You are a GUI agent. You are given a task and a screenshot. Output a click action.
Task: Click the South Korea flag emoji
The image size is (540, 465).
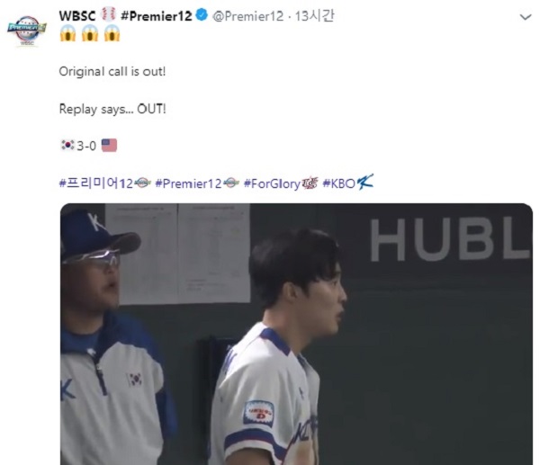(67, 145)
